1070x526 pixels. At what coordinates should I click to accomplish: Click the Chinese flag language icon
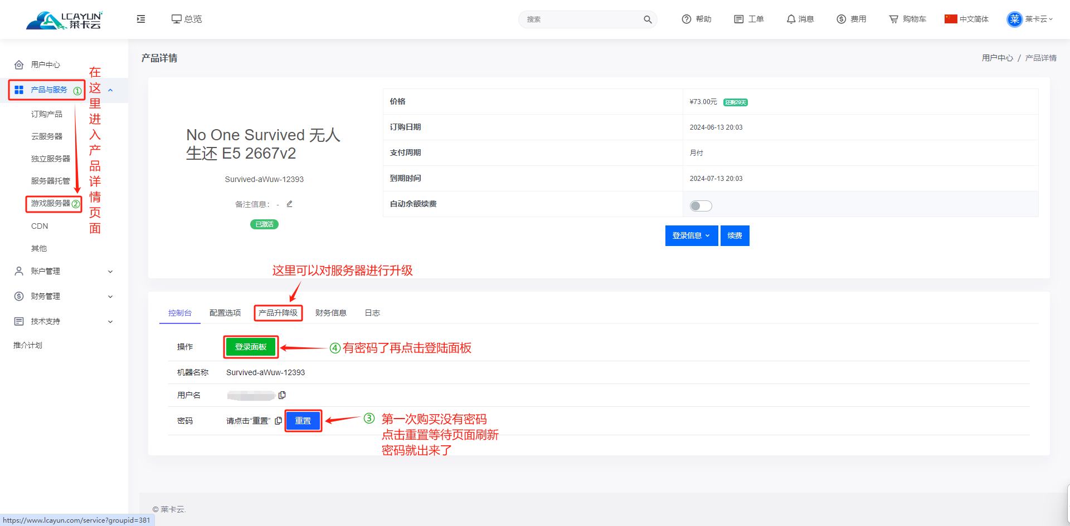[x=951, y=19]
